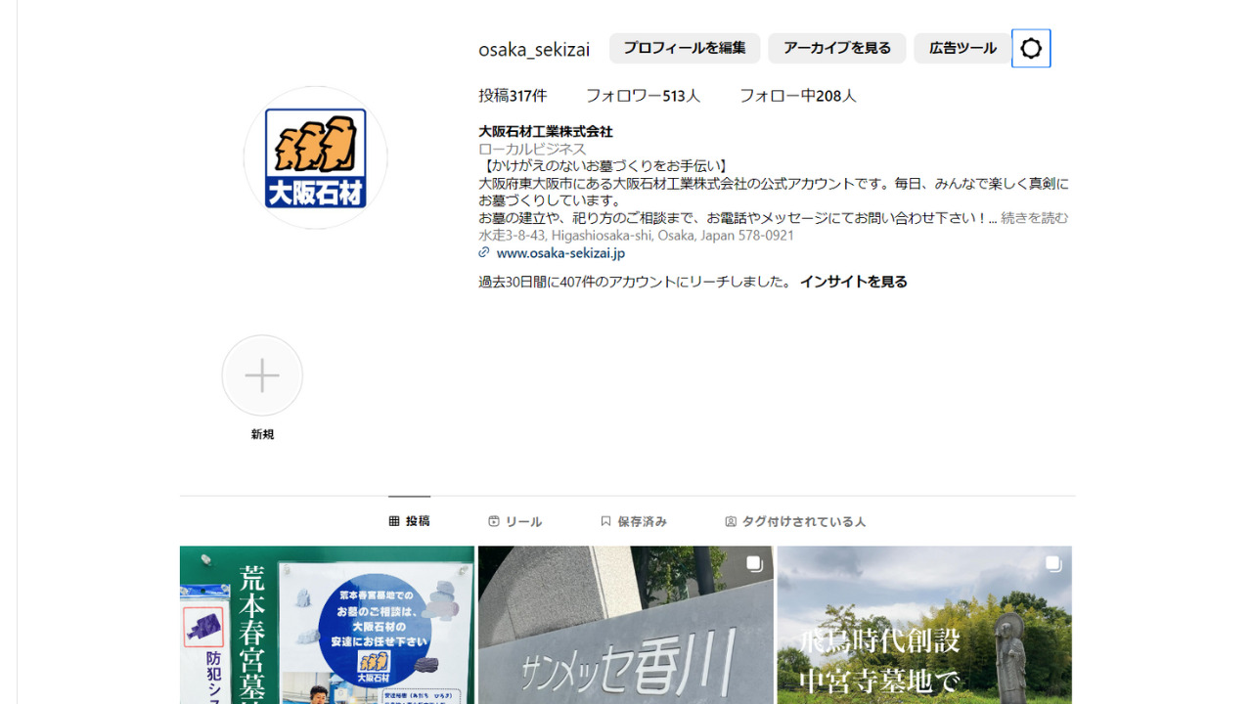Image resolution: width=1252 pixels, height=704 pixels.
Task: Click インサイトを見る link
Action: click(x=854, y=282)
